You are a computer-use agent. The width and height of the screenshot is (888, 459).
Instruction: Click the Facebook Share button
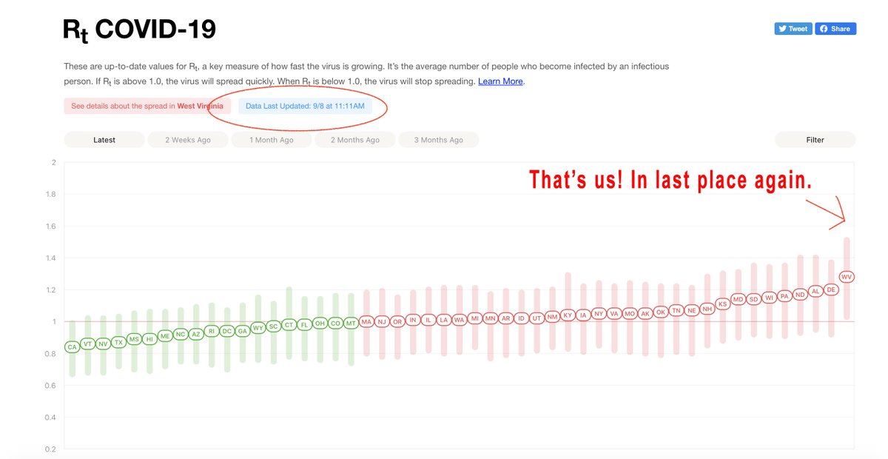pyautogui.click(x=835, y=29)
